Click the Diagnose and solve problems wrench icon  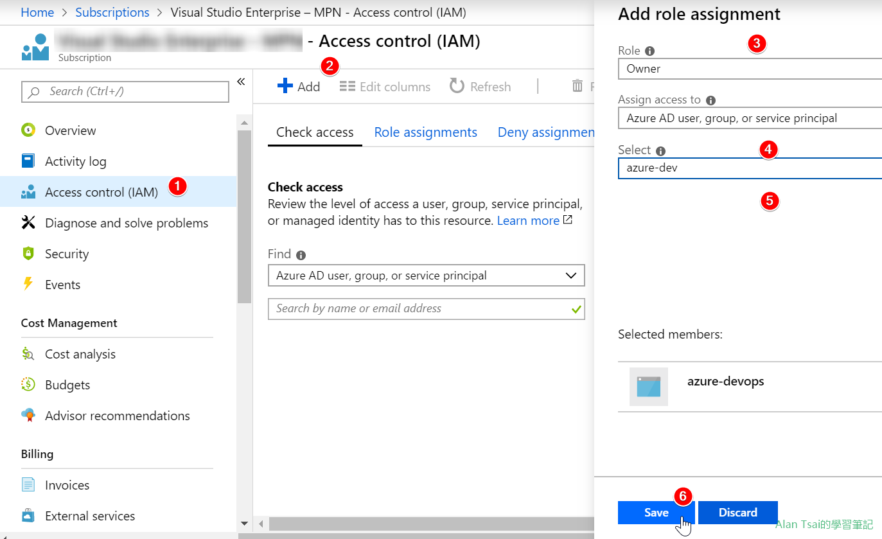click(28, 223)
